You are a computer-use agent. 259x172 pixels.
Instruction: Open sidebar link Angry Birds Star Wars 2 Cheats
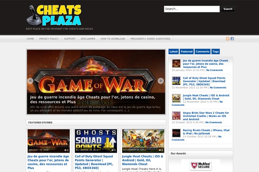click(206, 116)
